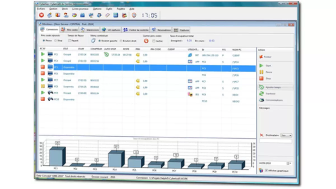Open Consommations from the Actions panel
The height and width of the screenshot is (189, 336).
click(274, 100)
